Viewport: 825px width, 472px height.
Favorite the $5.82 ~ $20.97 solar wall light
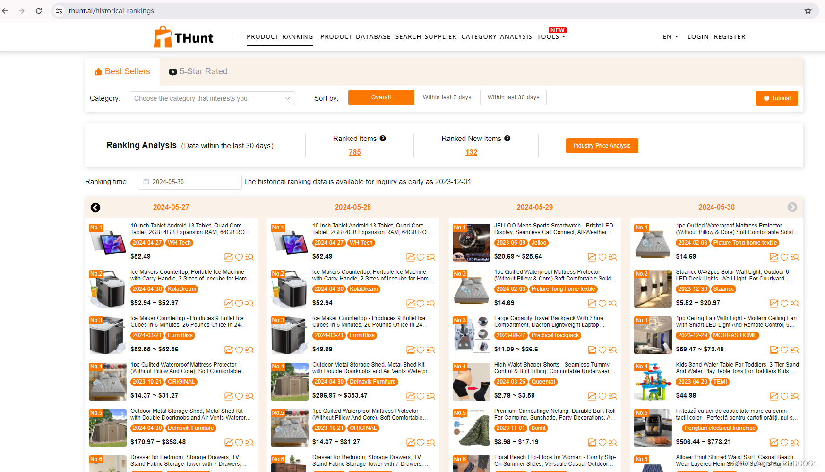coord(784,304)
